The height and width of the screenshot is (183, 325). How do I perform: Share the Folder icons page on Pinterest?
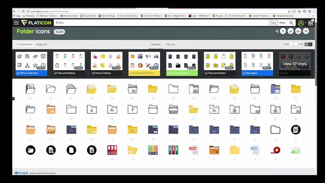point(306,31)
